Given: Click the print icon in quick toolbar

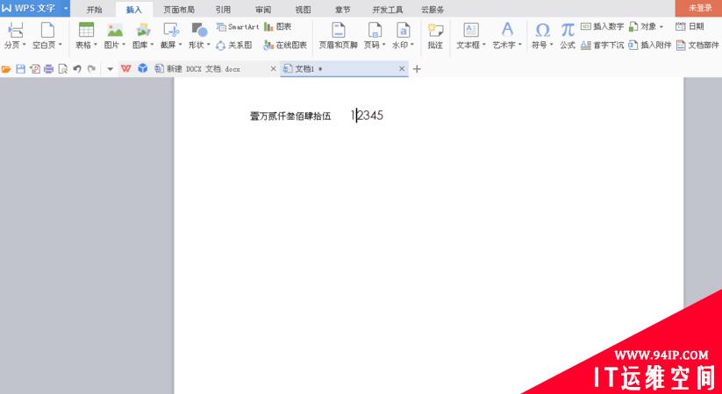Looking at the screenshot, I should coord(48,69).
